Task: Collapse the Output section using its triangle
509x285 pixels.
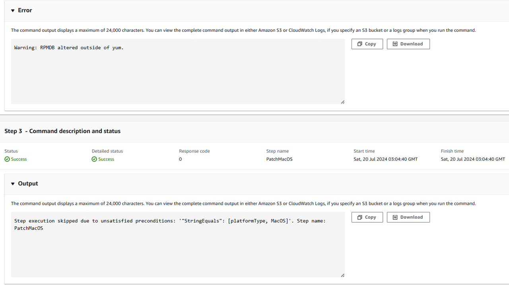Action: [13, 184]
